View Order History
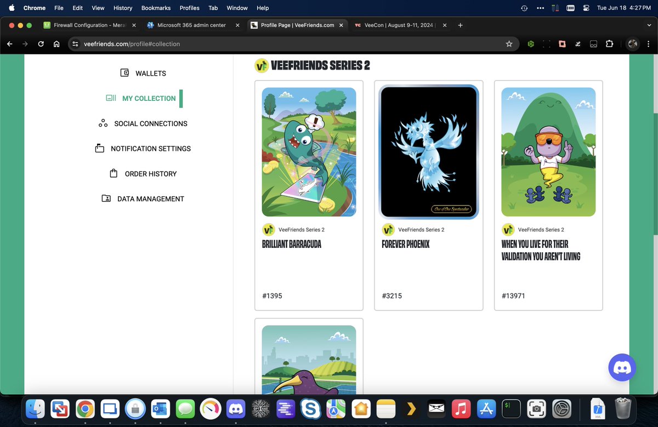Screen dimensions: 658x427 (151, 174)
